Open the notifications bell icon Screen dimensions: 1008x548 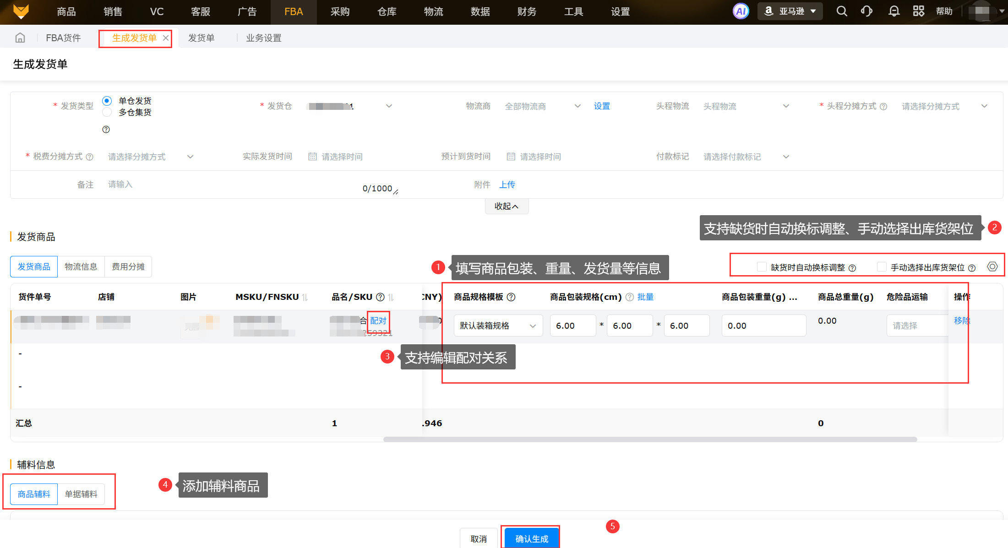coord(894,11)
